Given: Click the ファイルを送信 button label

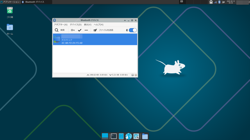Looking at the screenshot, I should [x=106, y=30].
